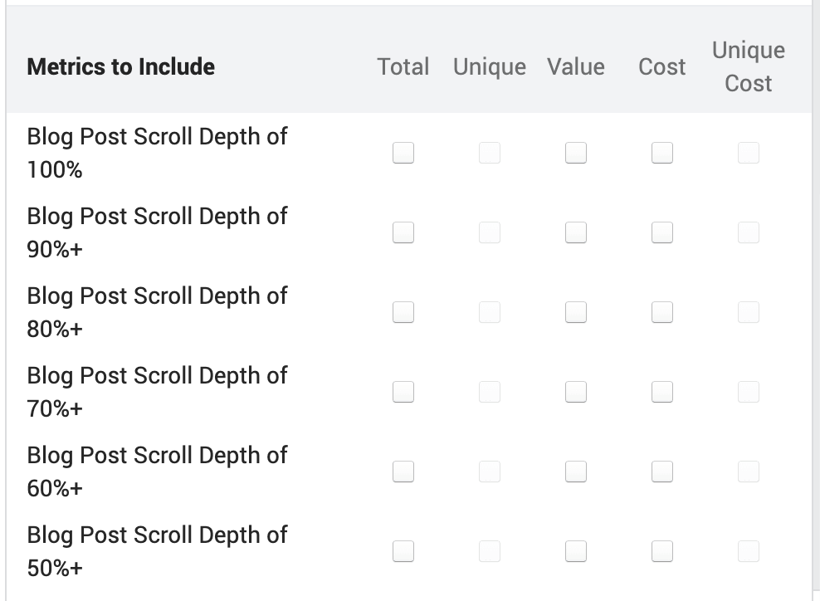Viewport: 820px width, 601px height.
Task: Check Value for Scroll Depth of 100%
Action: click(576, 153)
